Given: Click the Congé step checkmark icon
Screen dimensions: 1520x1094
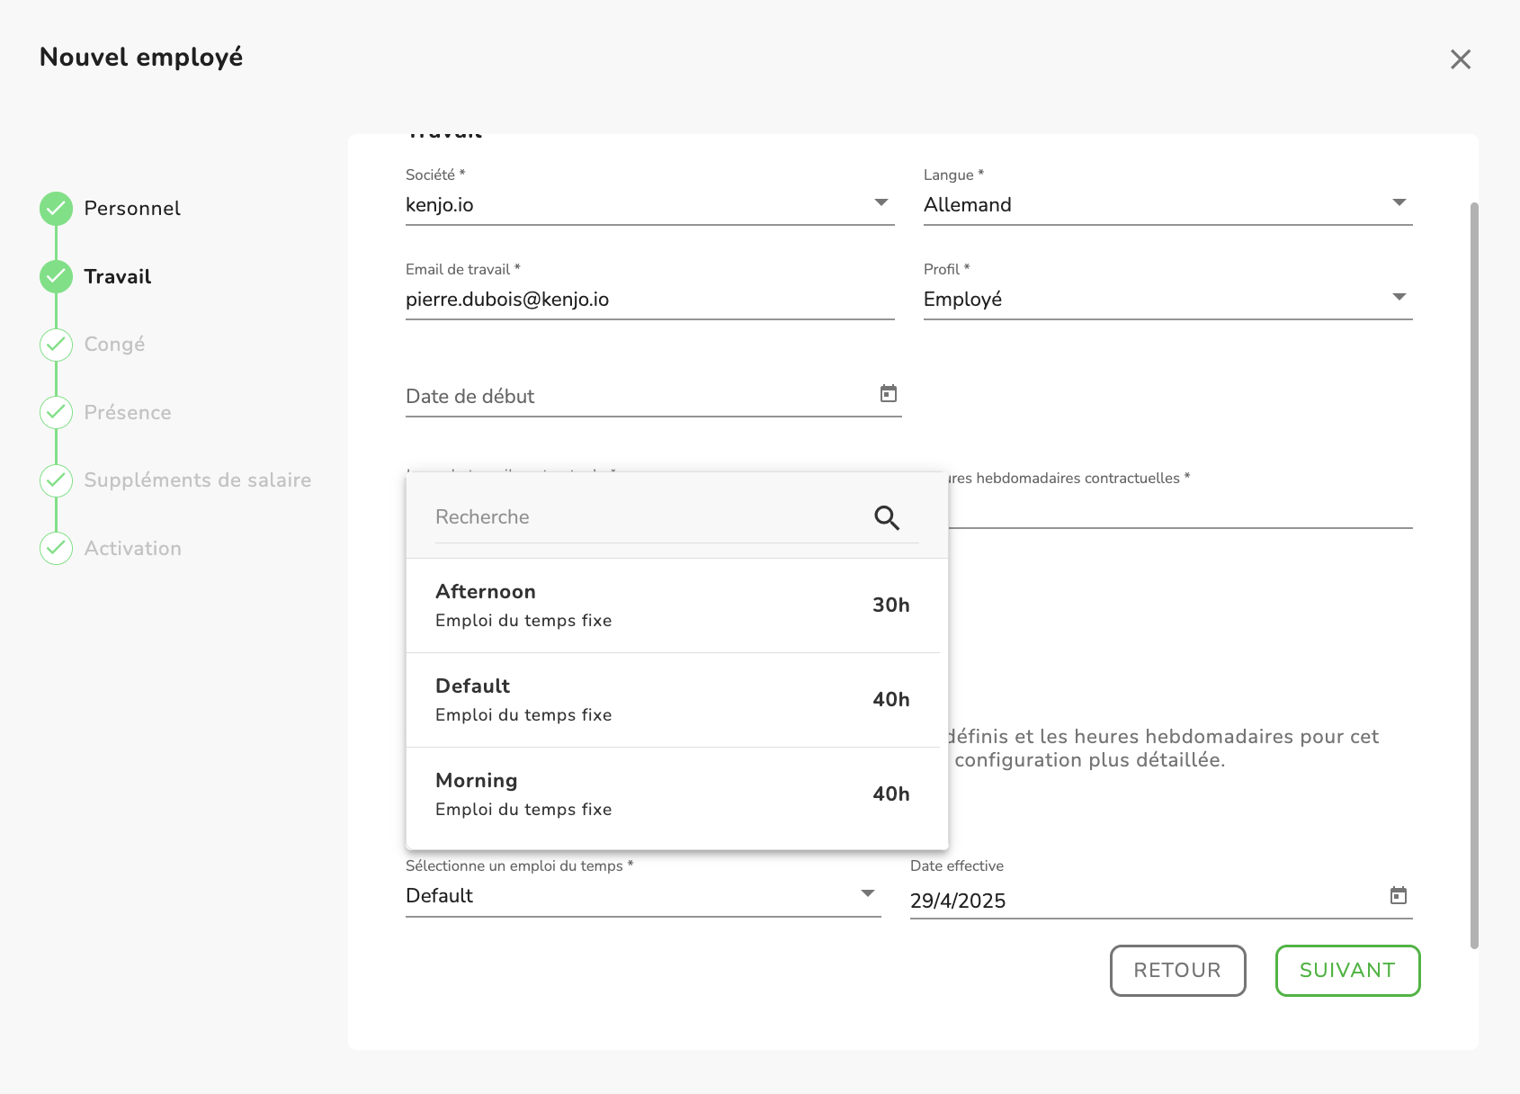Looking at the screenshot, I should point(57,345).
